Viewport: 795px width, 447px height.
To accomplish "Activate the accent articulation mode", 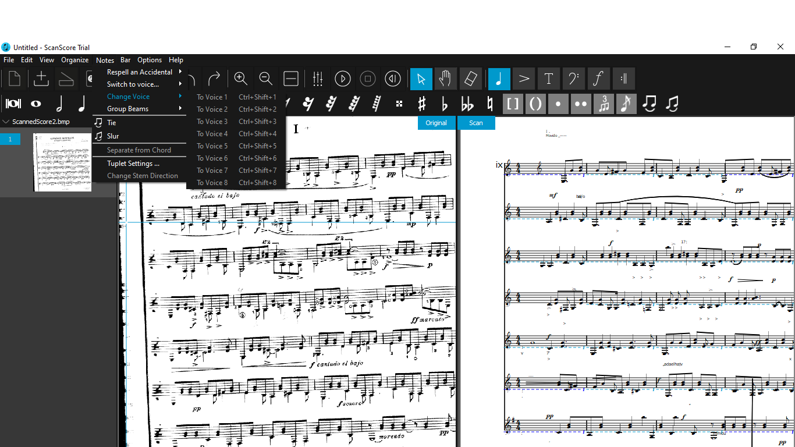I will 524,79.
